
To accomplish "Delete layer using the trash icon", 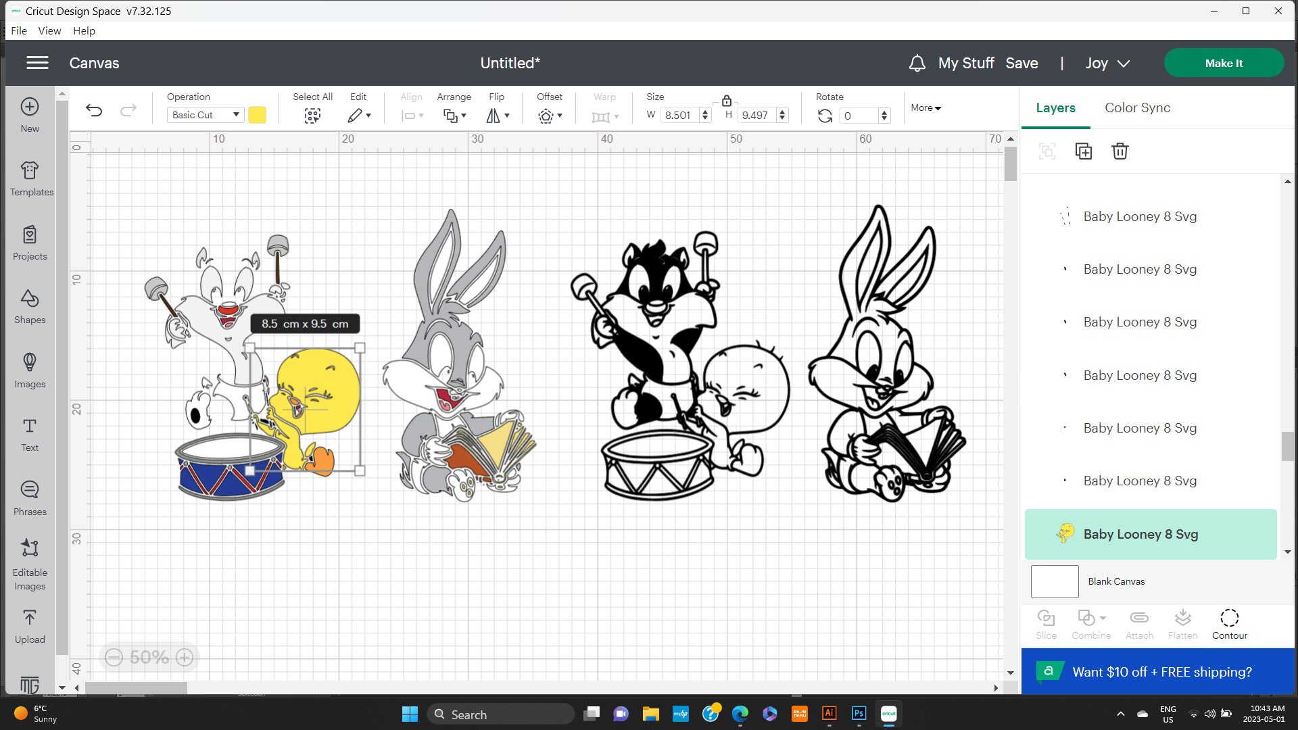I will (1120, 151).
